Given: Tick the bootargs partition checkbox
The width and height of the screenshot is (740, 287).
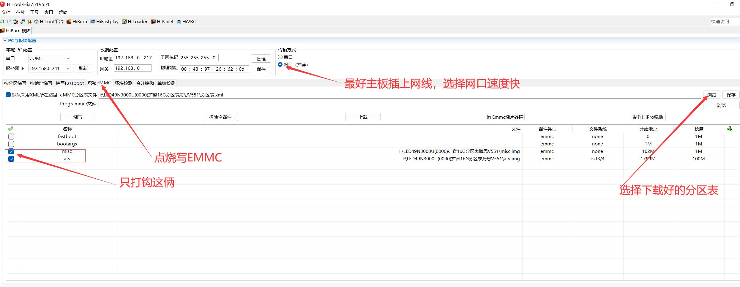Looking at the screenshot, I should pos(11,144).
